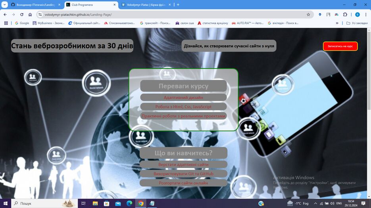The width and height of the screenshot is (371, 208).
Task: Open the colorful extension beside the puzzle icon
Action: tap(336, 15)
